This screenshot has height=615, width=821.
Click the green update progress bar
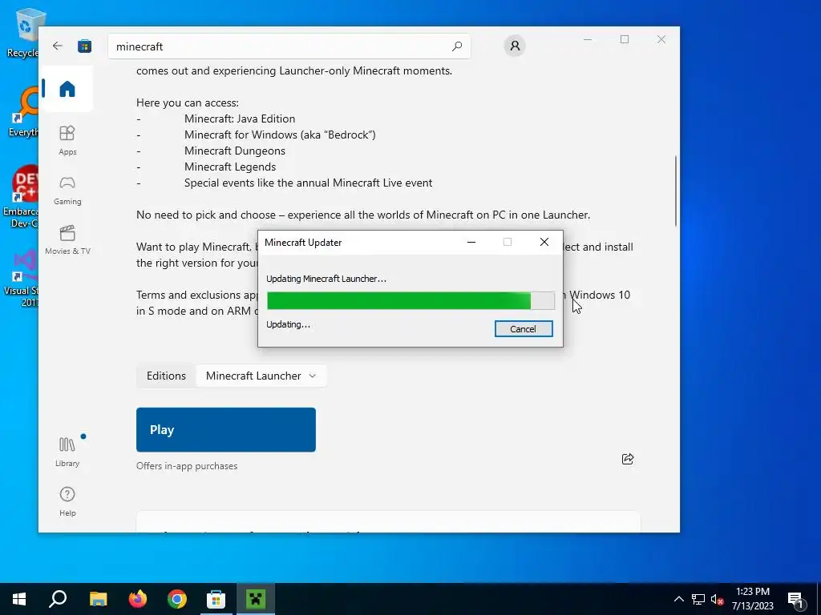coord(410,301)
